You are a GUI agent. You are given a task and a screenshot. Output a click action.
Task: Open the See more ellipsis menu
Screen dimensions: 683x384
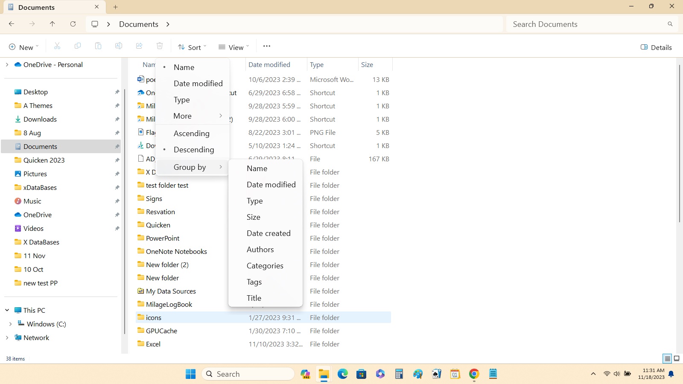[267, 47]
